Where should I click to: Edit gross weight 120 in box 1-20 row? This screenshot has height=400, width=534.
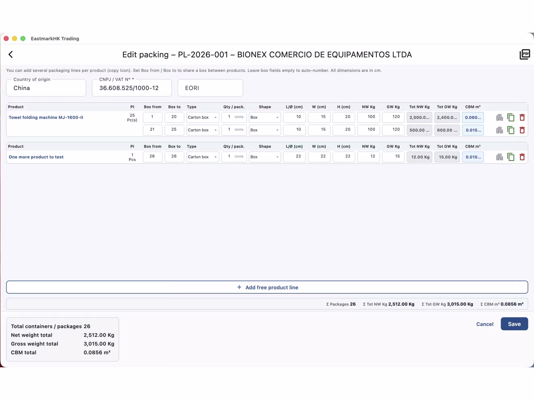pyautogui.click(x=393, y=117)
